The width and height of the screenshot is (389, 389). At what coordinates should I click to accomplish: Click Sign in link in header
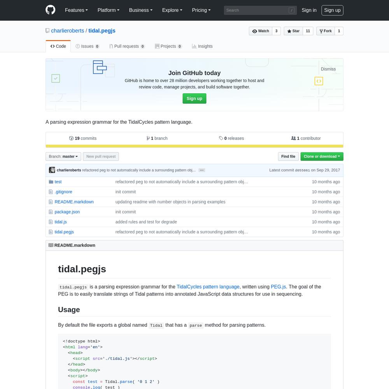(309, 10)
